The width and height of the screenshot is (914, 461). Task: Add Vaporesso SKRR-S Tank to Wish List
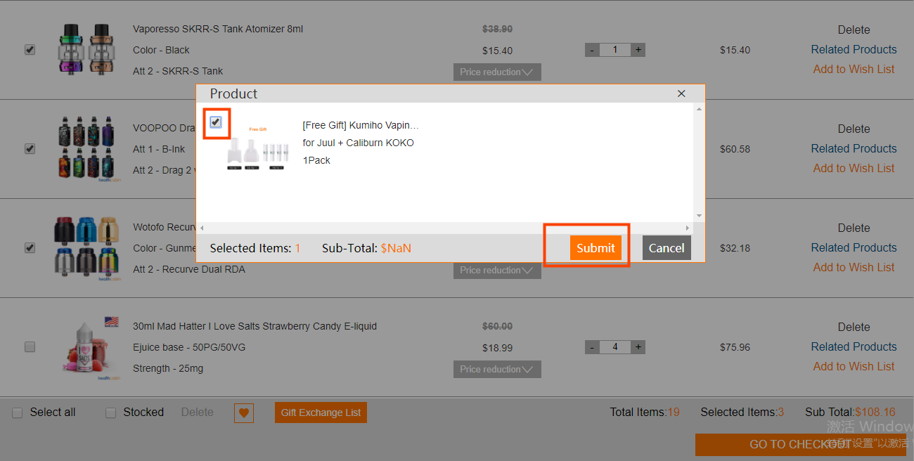point(854,70)
